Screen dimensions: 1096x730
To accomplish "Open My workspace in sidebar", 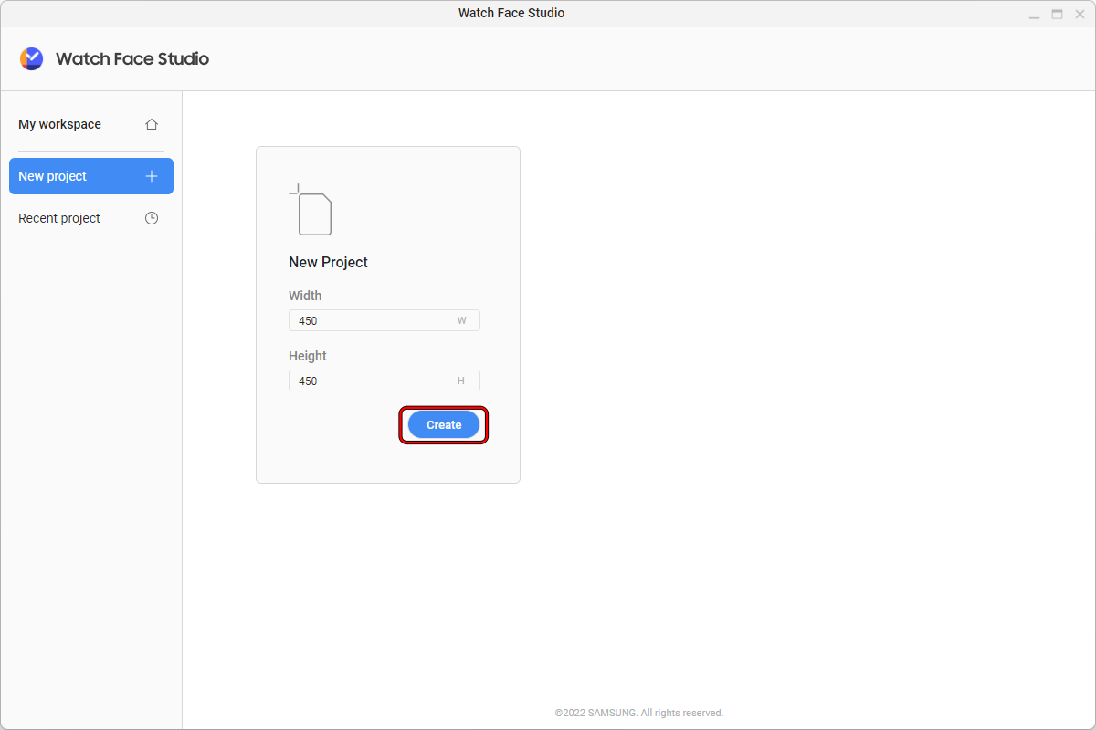I will click(91, 124).
